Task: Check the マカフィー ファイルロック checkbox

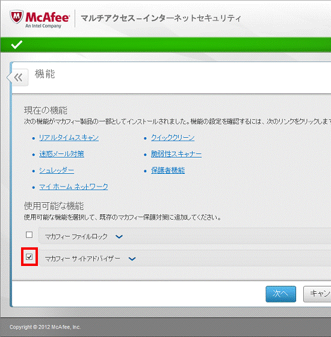Action: point(29,235)
